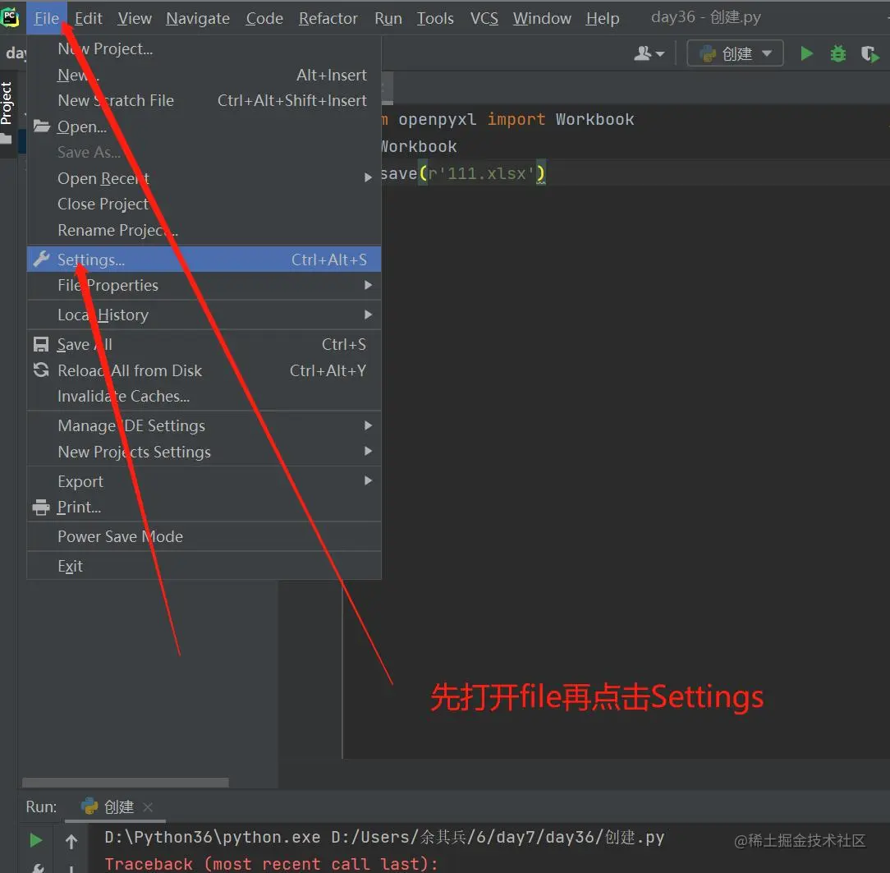Open the Edit menu

[x=88, y=18]
